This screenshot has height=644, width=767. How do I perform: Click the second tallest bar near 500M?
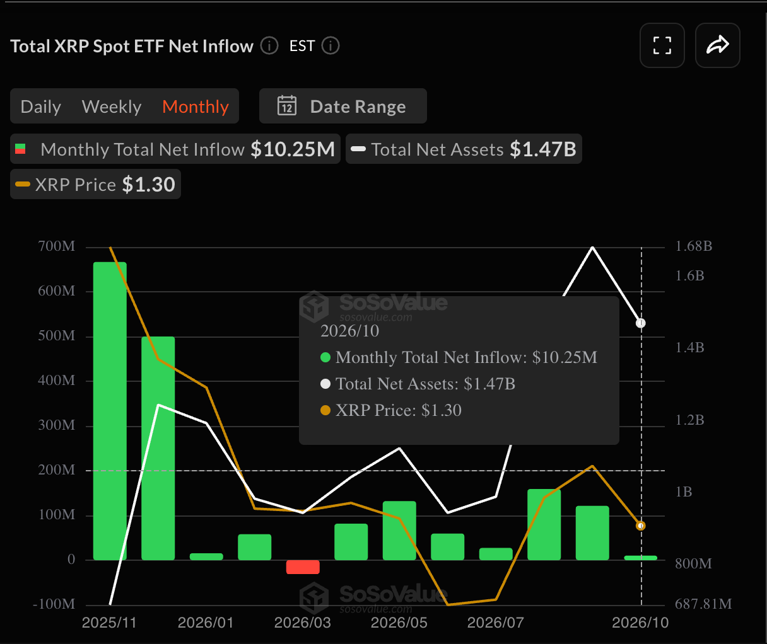coord(158,448)
